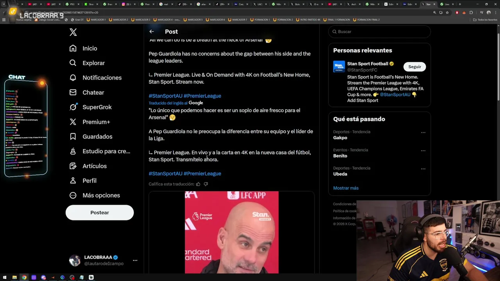Open the white square app in taskbar
This screenshot has height=281, width=500.
[x=91, y=277]
